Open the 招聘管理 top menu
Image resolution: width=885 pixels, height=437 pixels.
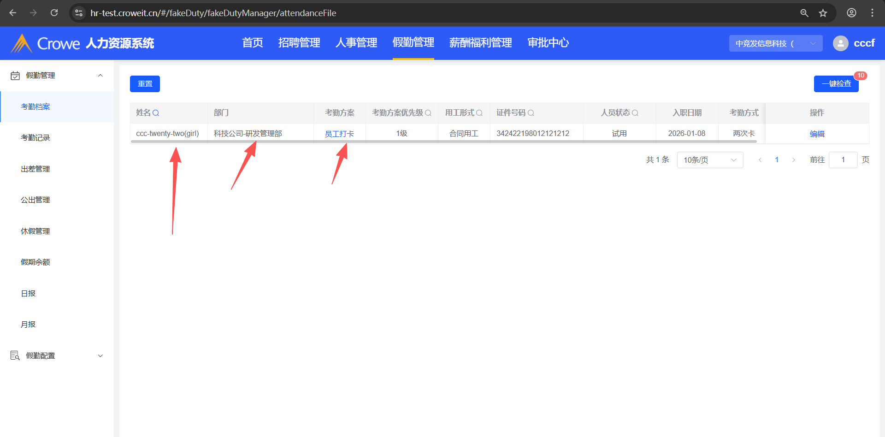click(x=299, y=43)
